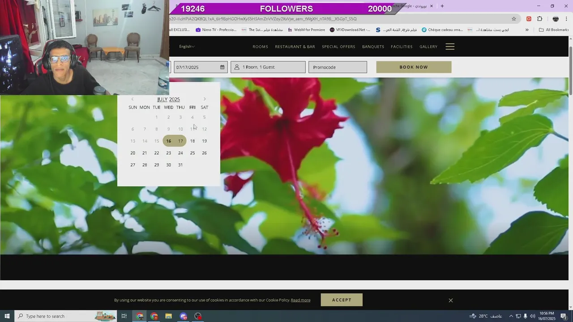Image resolution: width=573 pixels, height=322 pixels.
Task: Close the Google search tab
Action: pos(432,6)
